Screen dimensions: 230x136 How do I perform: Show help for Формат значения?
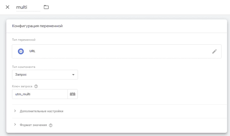point(51,125)
